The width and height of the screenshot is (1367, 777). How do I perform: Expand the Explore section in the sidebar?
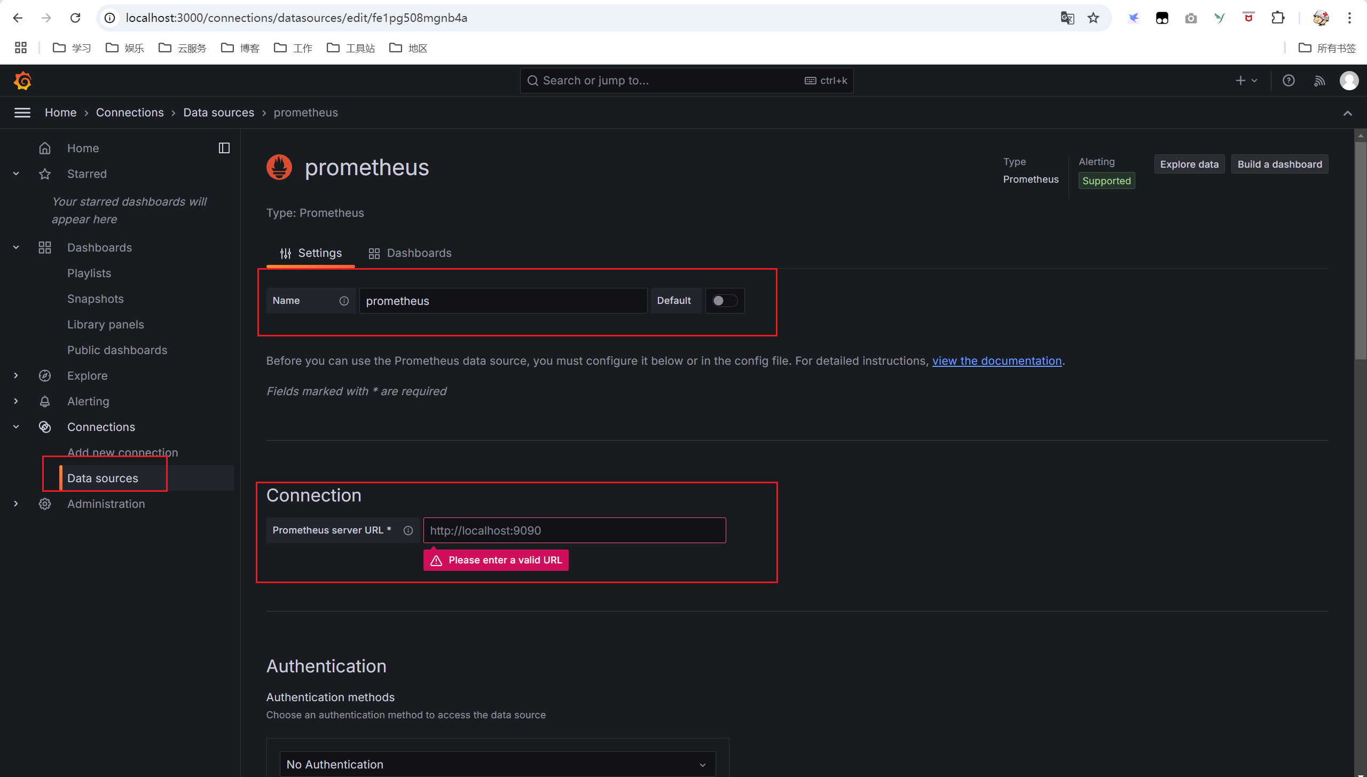click(x=16, y=375)
